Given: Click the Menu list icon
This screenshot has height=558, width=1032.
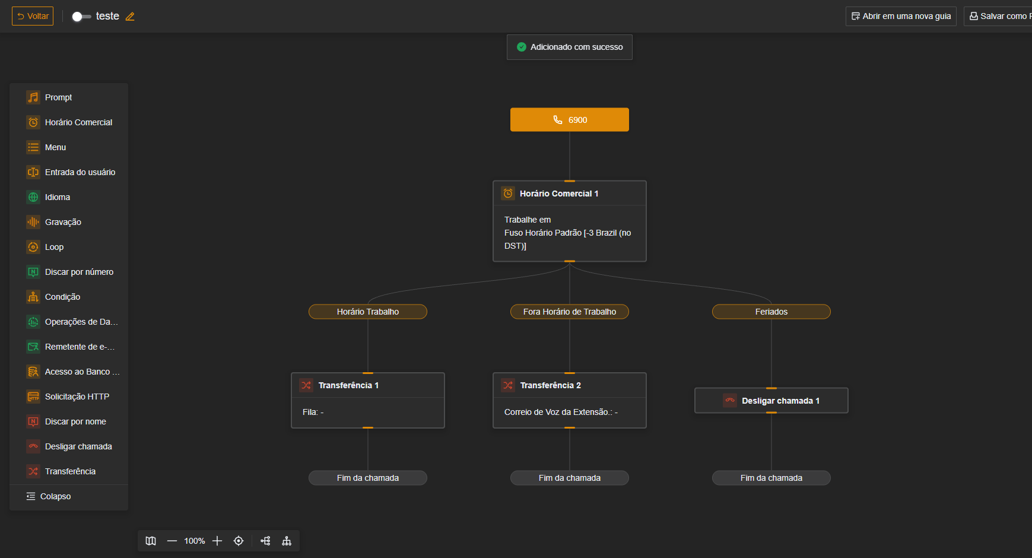Looking at the screenshot, I should [x=33, y=147].
